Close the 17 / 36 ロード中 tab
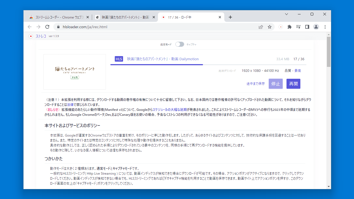354x199 pixels. 220,17
